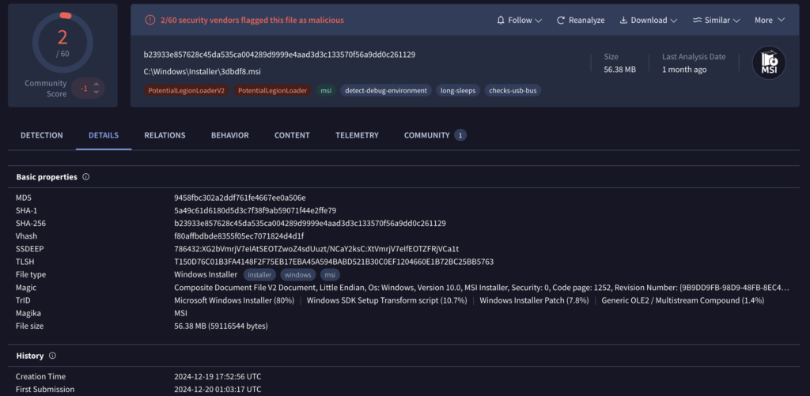Screen dimensions: 810x396
Task: Open the Relations tab
Action: point(165,135)
